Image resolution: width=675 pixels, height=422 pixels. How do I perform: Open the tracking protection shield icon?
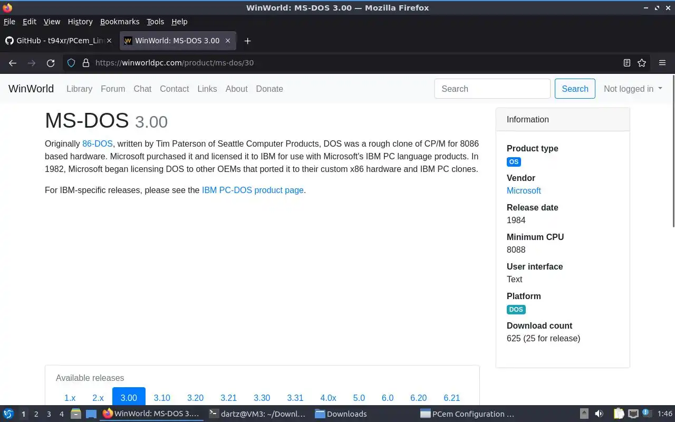[71, 63]
